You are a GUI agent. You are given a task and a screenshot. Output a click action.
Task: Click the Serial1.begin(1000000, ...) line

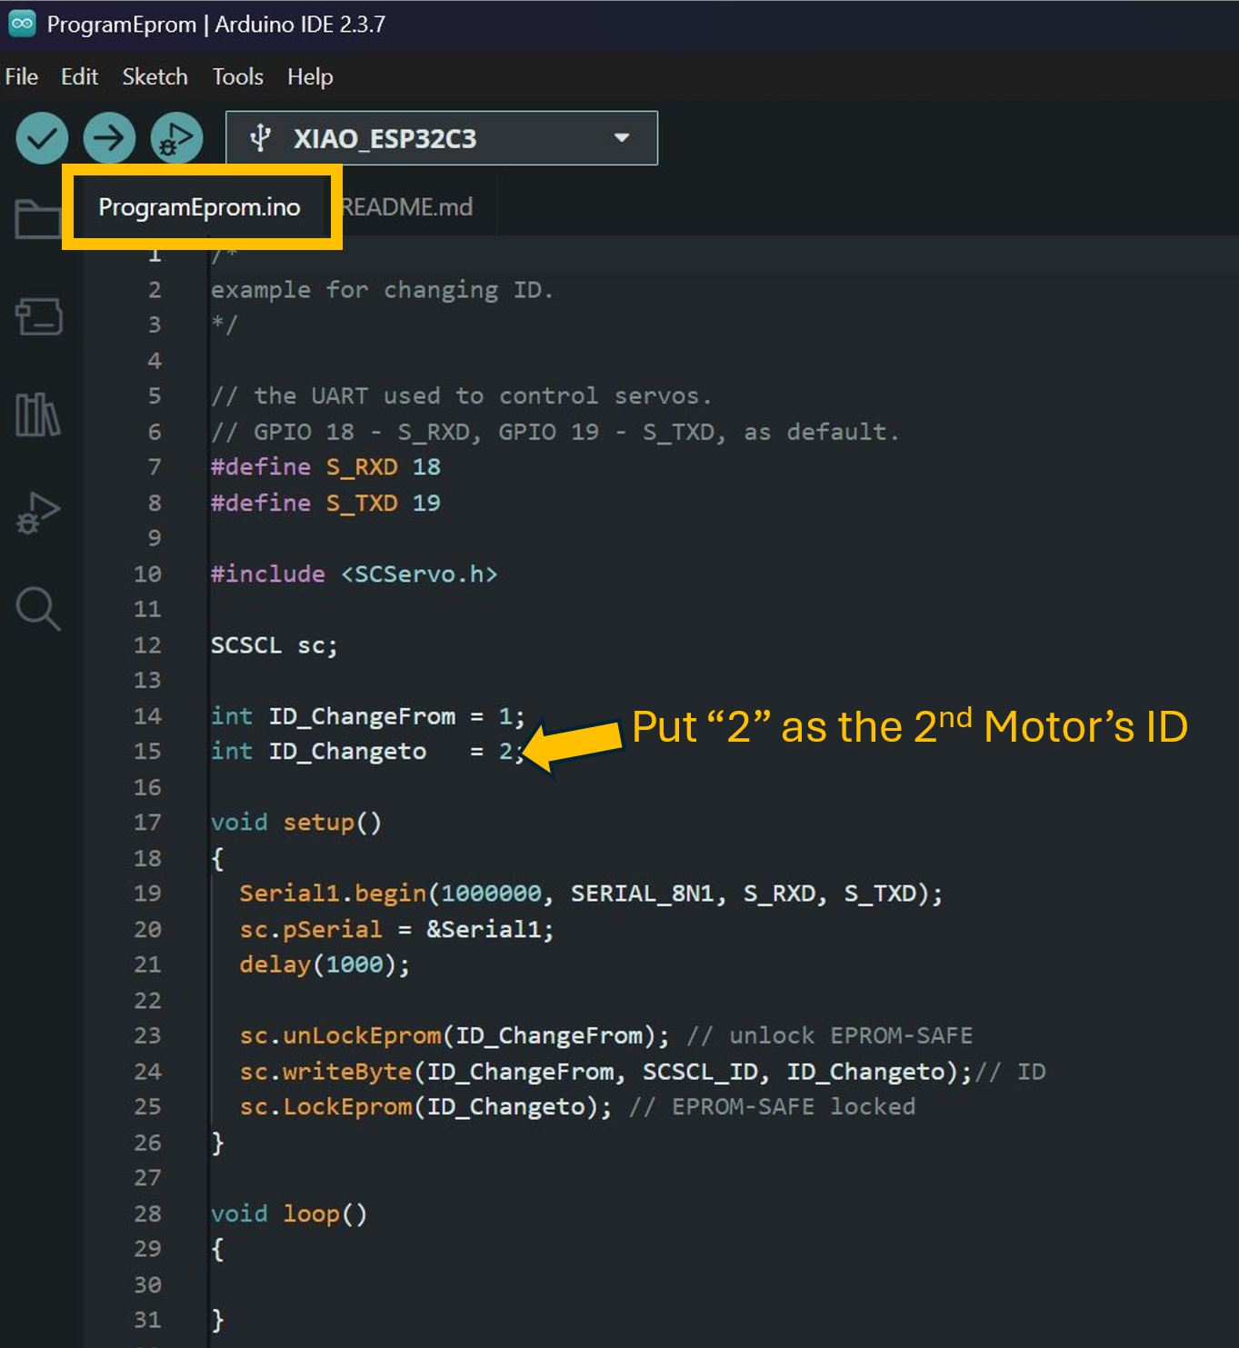point(591,894)
